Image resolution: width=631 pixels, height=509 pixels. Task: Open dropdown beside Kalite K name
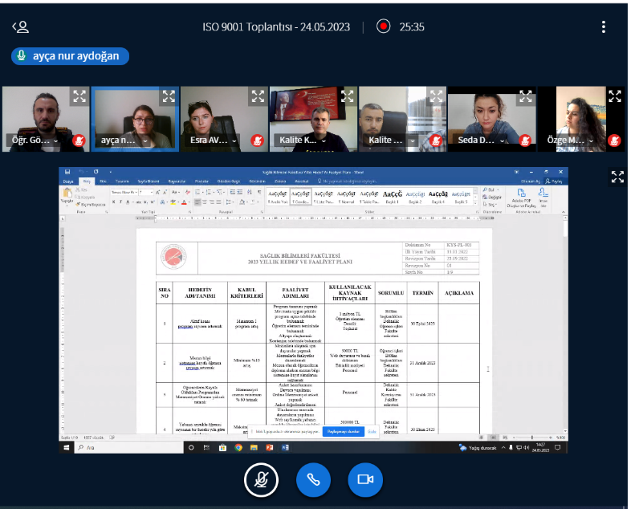tap(324, 140)
